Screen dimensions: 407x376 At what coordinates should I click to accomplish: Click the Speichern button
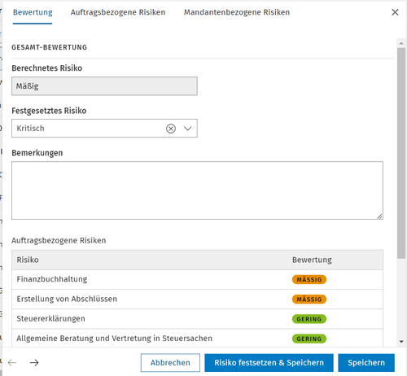coord(366,362)
